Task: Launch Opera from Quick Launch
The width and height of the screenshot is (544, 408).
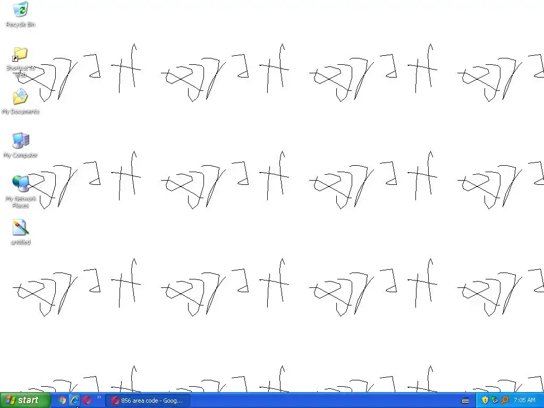Action: 87,401
